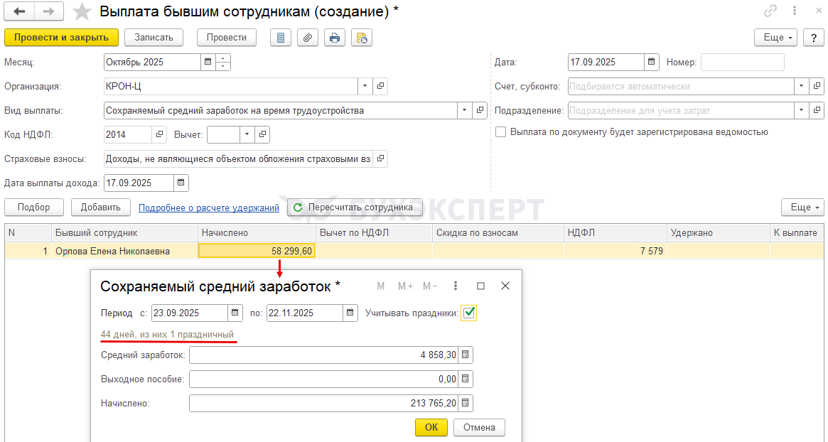Click the НДФЛ cell 7 579
828x442 pixels.
pos(615,251)
